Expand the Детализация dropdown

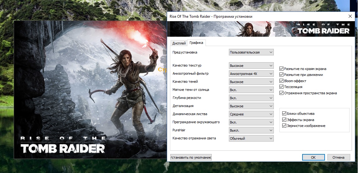(x=251, y=106)
